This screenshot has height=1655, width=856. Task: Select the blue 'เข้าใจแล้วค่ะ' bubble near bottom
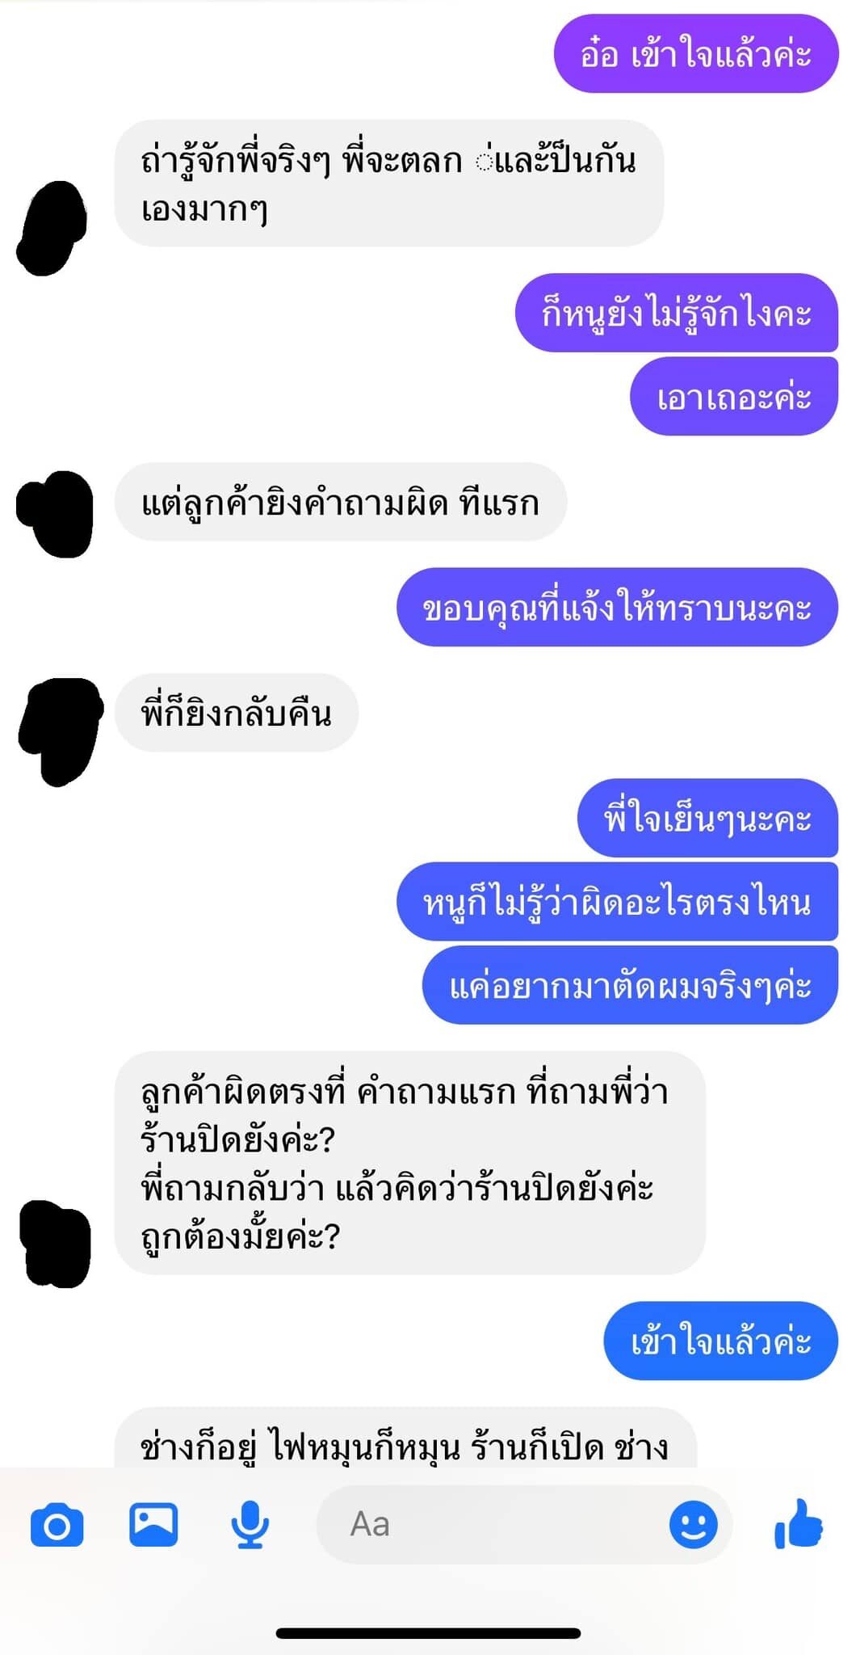[x=721, y=1341]
